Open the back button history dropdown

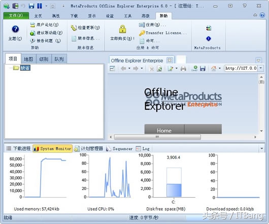[129, 68]
